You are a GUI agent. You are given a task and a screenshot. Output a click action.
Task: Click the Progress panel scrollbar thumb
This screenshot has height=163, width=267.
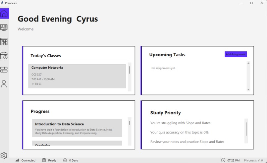[x=130, y=123]
